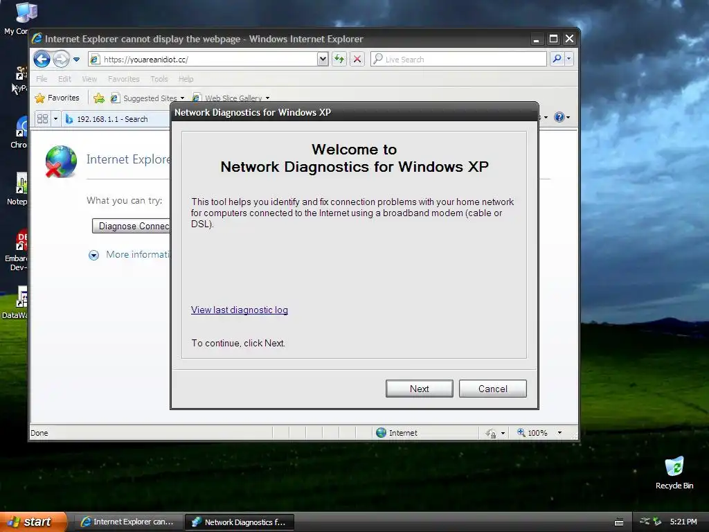Image resolution: width=709 pixels, height=532 pixels.
Task: Open the File menu in Internet Explorer
Action: point(42,79)
